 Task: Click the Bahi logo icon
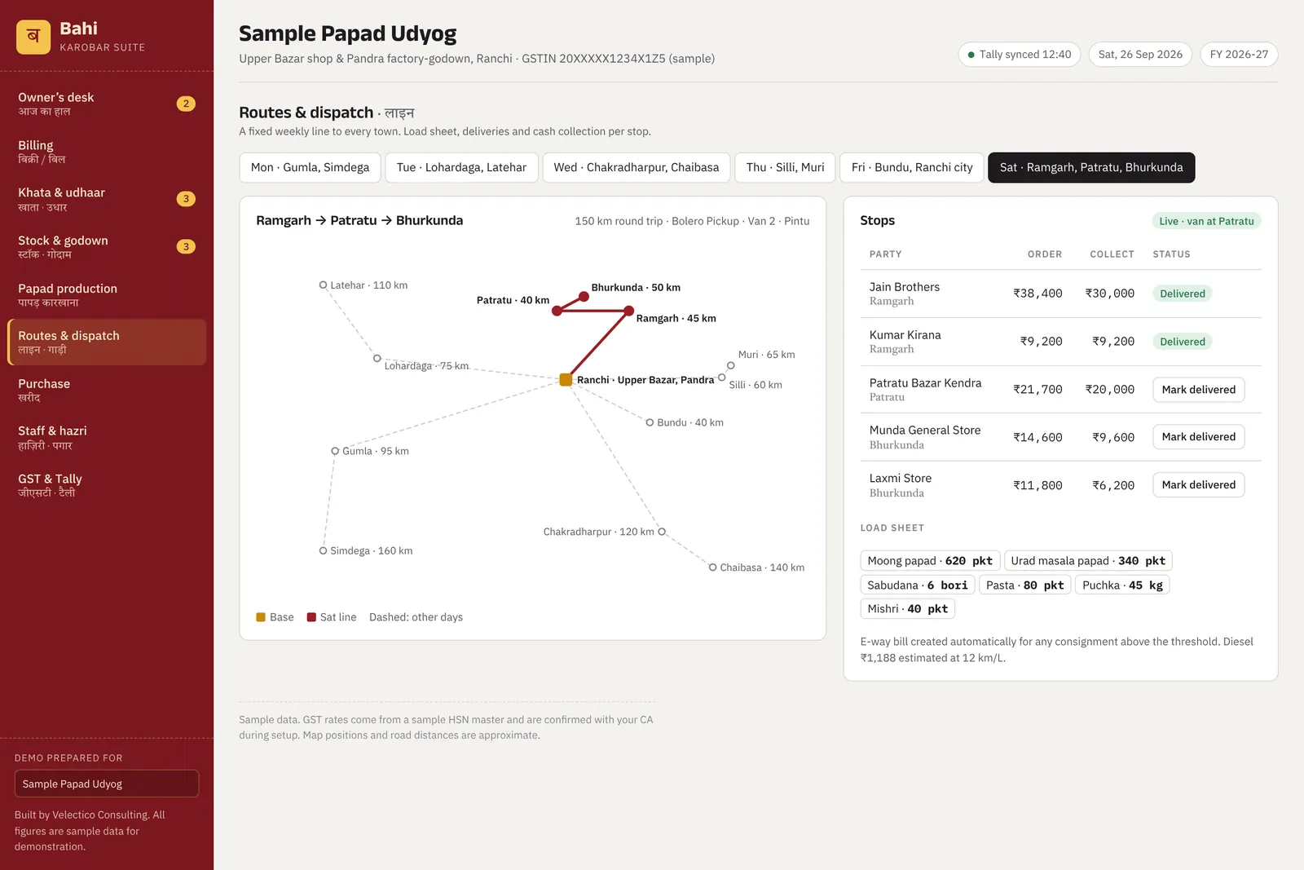tap(33, 37)
